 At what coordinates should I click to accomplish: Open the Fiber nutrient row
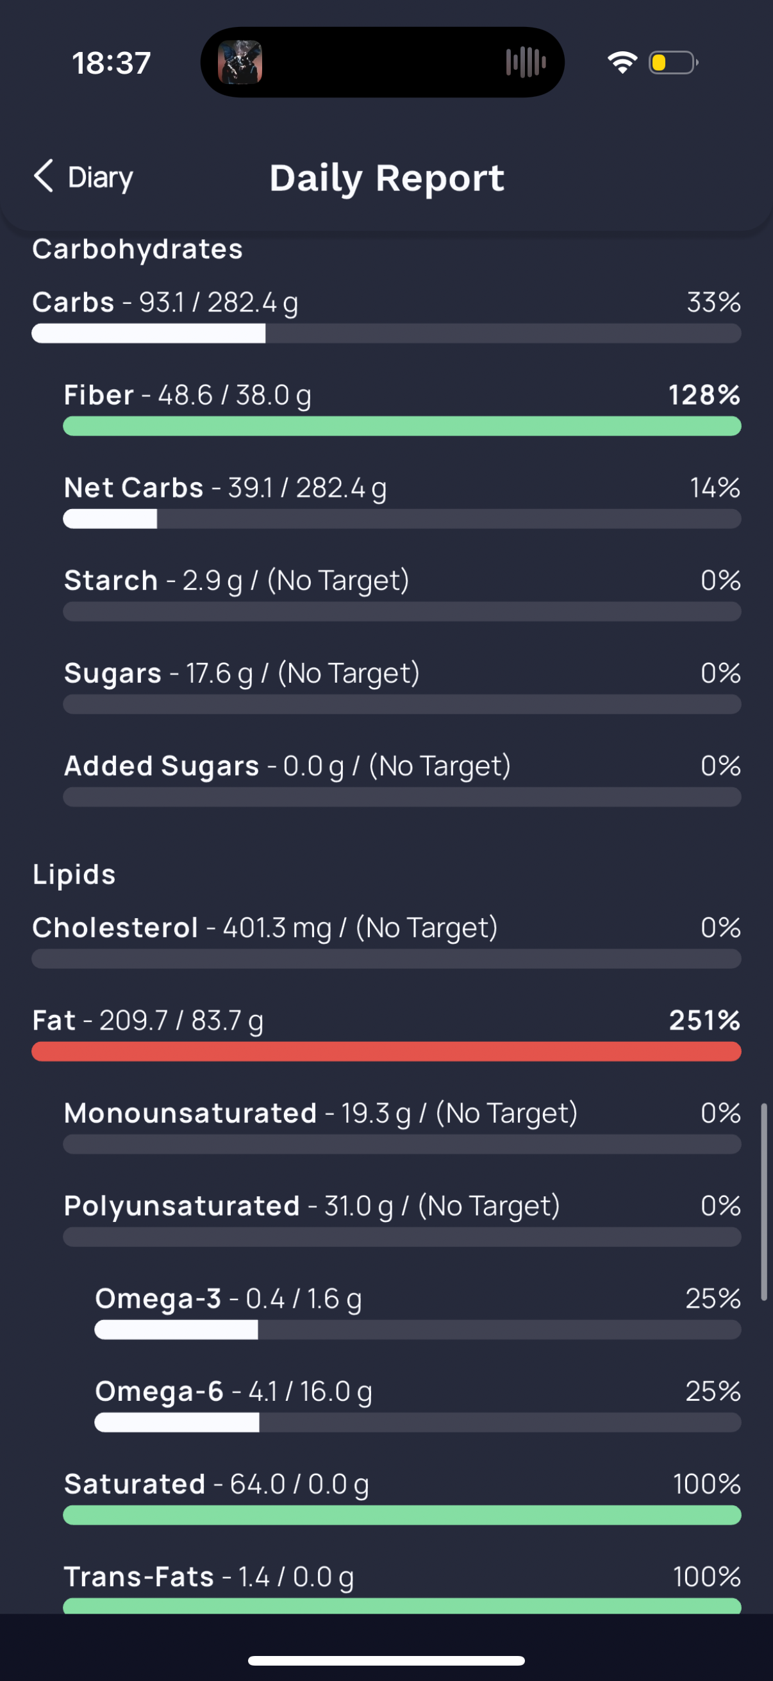(x=402, y=408)
